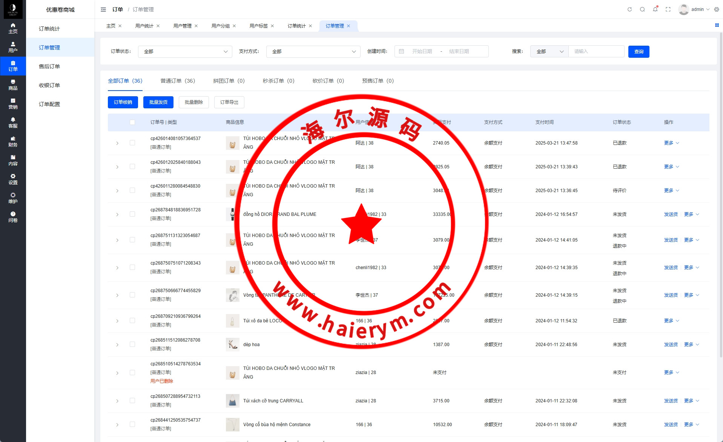Open the 支付方式 dropdown
The width and height of the screenshot is (723, 442).
pyautogui.click(x=313, y=52)
